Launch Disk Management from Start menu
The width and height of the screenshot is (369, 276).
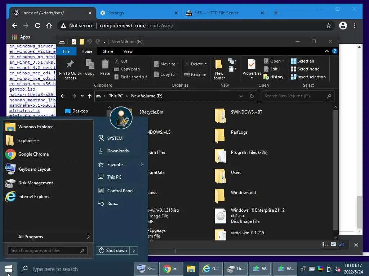pyautogui.click(x=48, y=183)
